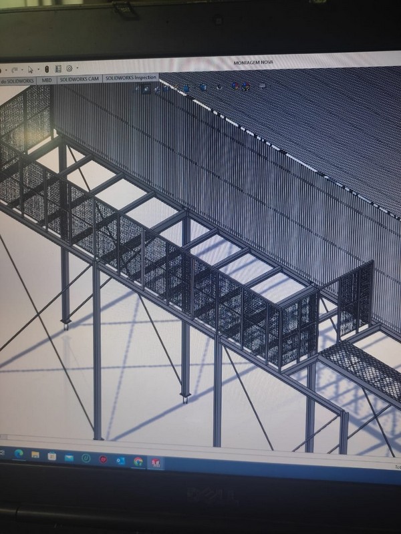Switch to SOLIDWORKS in the taskbar
Viewport: 401px width, 534px height.
(x=156, y=463)
